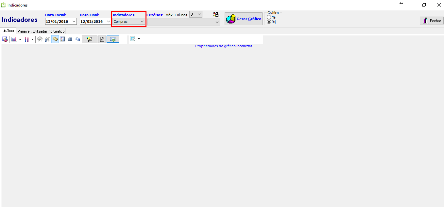The image size is (444, 207).
Task: Select the blue bar chart type icon
Action: coord(14,39)
